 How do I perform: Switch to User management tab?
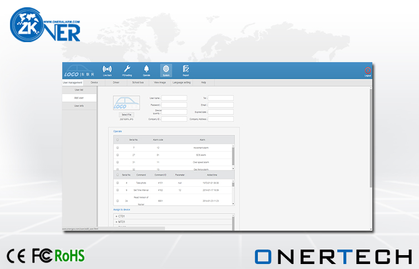click(x=73, y=83)
